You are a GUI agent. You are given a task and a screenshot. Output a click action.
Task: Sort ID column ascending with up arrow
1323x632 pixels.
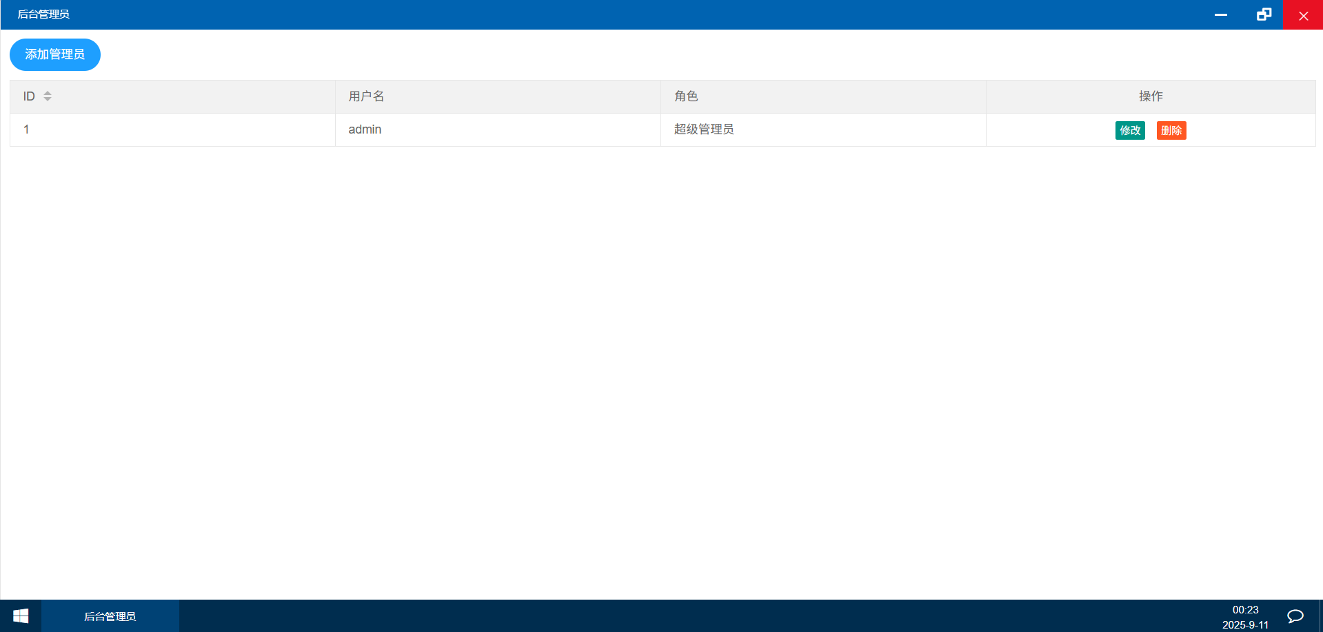click(48, 93)
